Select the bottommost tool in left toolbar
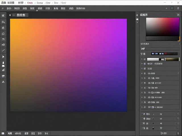This screenshot has height=136, width=182. (x=3, y=82)
